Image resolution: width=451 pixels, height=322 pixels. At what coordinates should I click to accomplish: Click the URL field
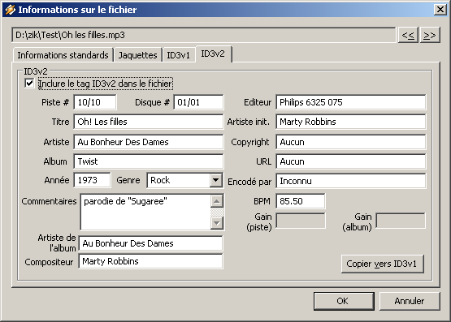351,161
